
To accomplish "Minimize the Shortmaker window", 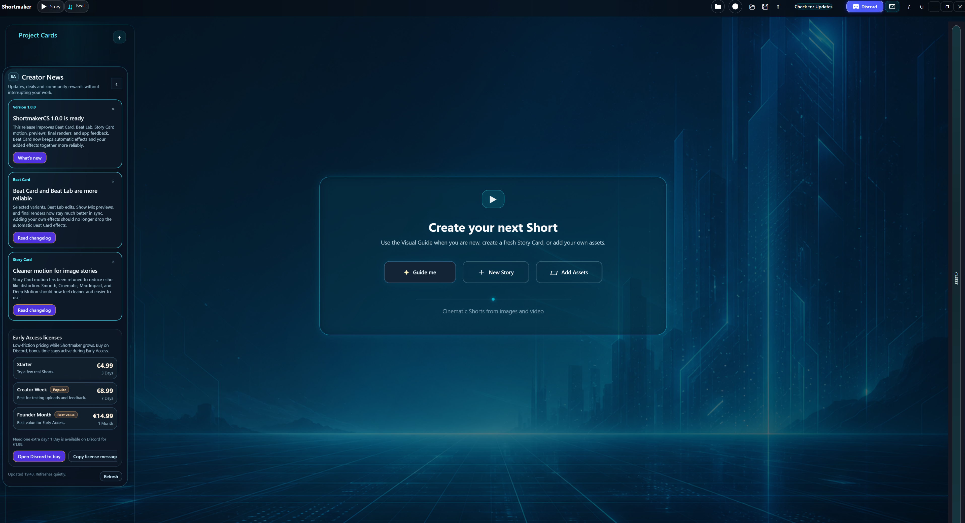I will coord(934,7).
